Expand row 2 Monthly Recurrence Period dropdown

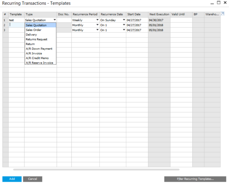coord(97,25)
